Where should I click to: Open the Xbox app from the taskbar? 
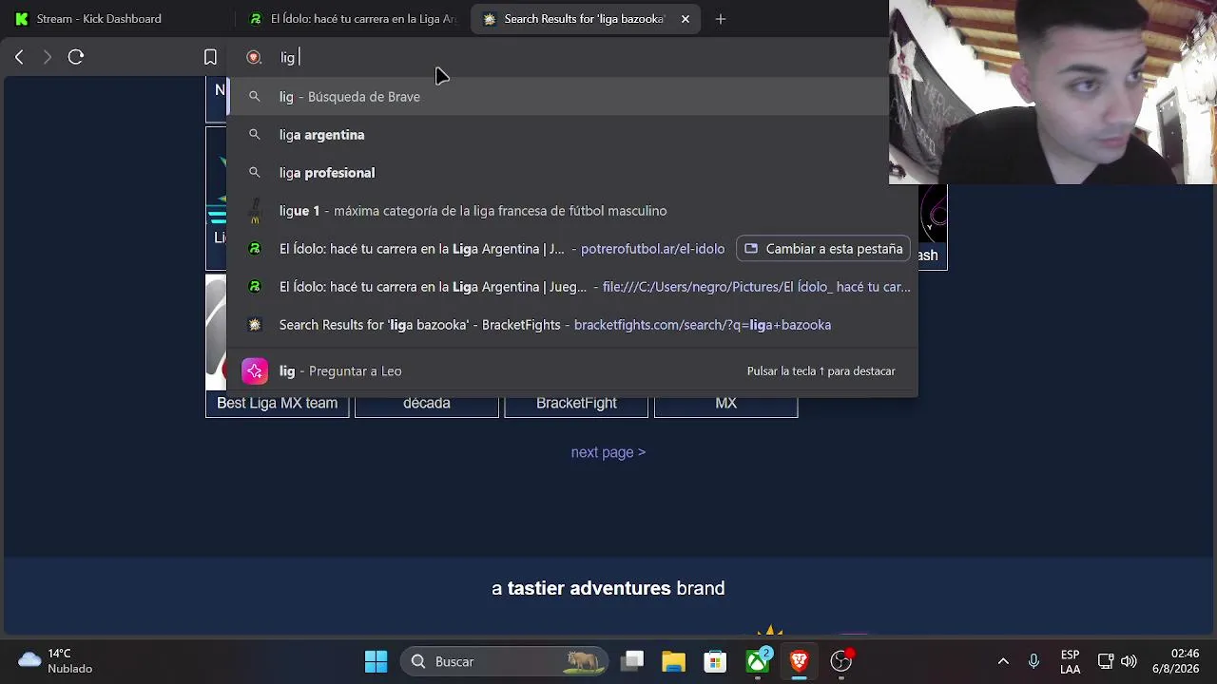(x=758, y=661)
